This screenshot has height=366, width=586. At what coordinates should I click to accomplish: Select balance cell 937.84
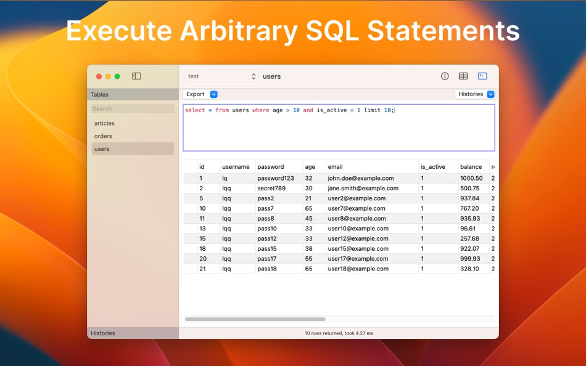pyautogui.click(x=470, y=198)
